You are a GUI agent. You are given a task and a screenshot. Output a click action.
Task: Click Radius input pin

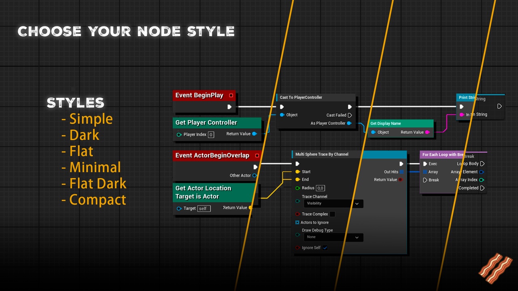(x=297, y=188)
